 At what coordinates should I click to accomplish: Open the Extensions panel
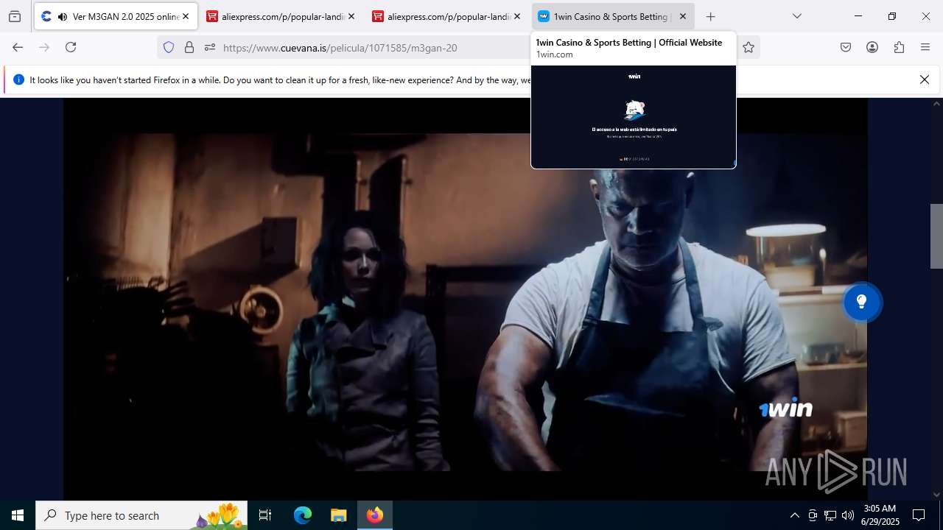tap(899, 47)
